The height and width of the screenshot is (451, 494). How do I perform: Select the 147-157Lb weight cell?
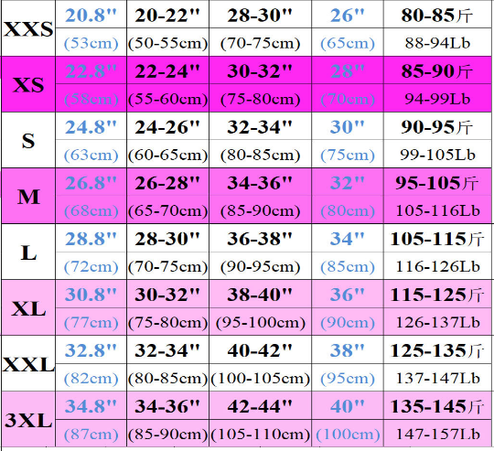coord(437,434)
